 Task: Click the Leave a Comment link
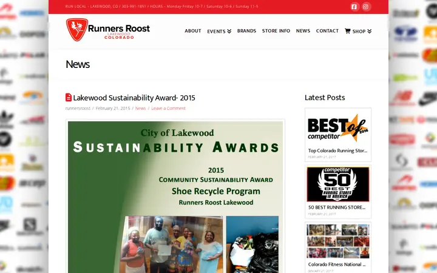coord(168,108)
